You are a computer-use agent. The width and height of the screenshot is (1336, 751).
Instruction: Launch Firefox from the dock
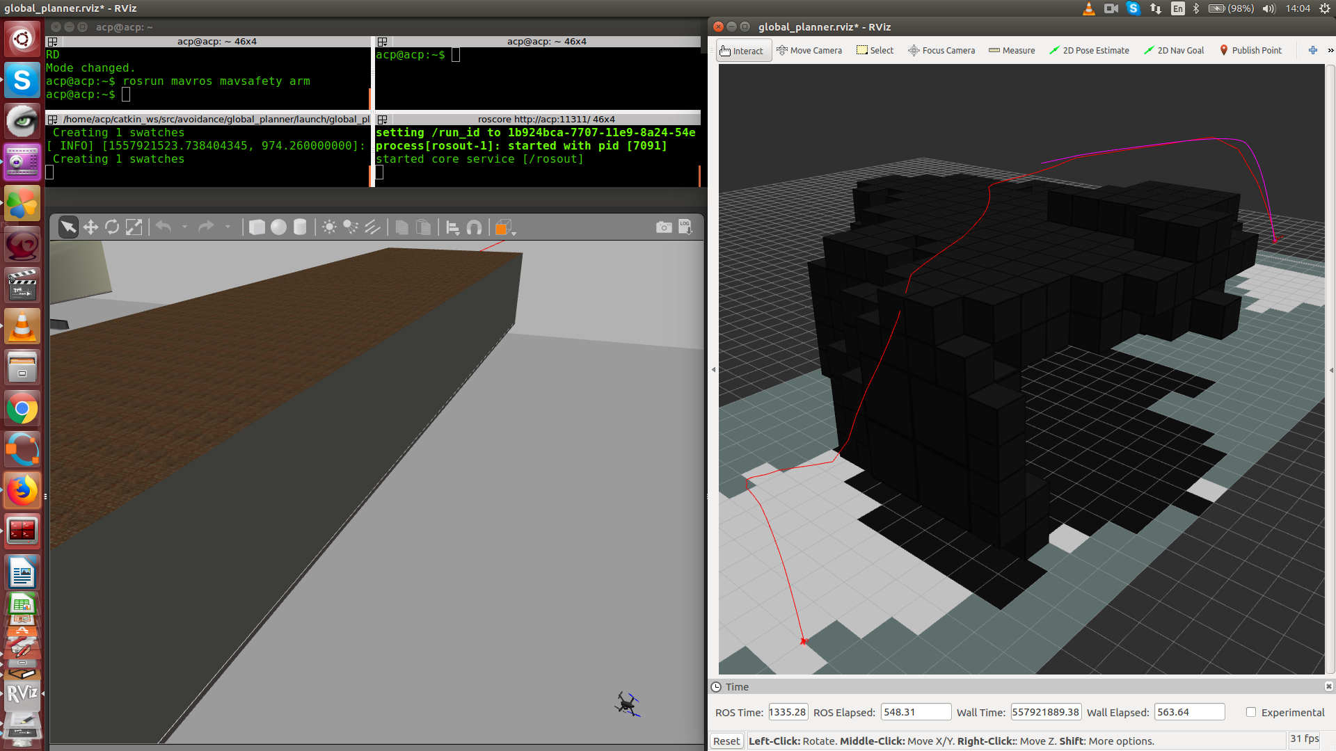(x=22, y=490)
